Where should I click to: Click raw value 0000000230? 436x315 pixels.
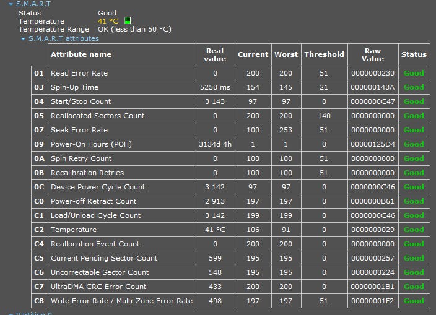[373, 73]
